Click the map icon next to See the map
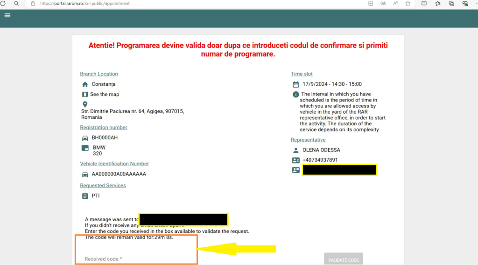478x265 pixels. [85, 95]
